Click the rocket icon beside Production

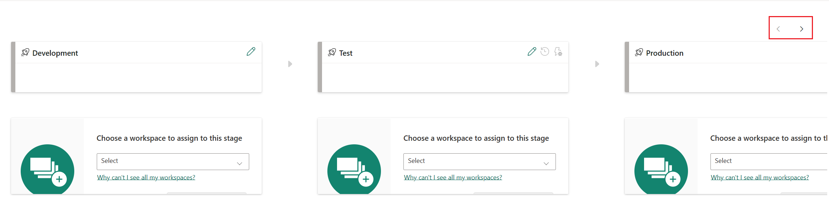(x=639, y=53)
